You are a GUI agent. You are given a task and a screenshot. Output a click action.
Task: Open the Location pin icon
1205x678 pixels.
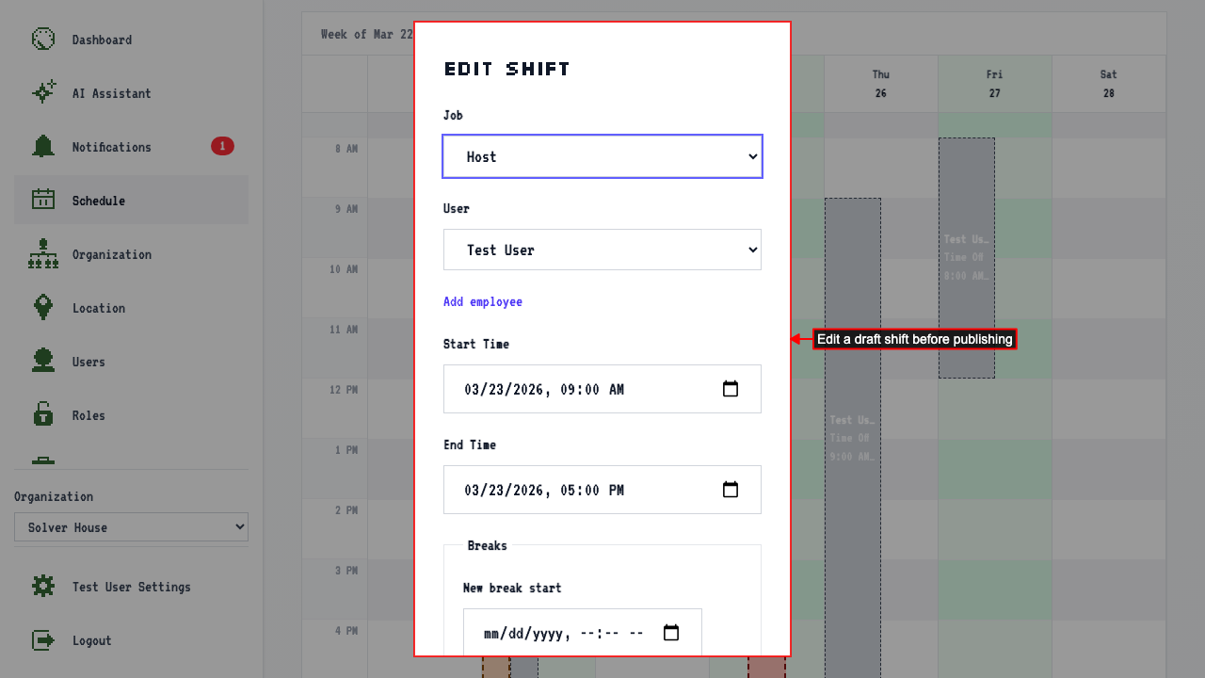[x=43, y=308]
